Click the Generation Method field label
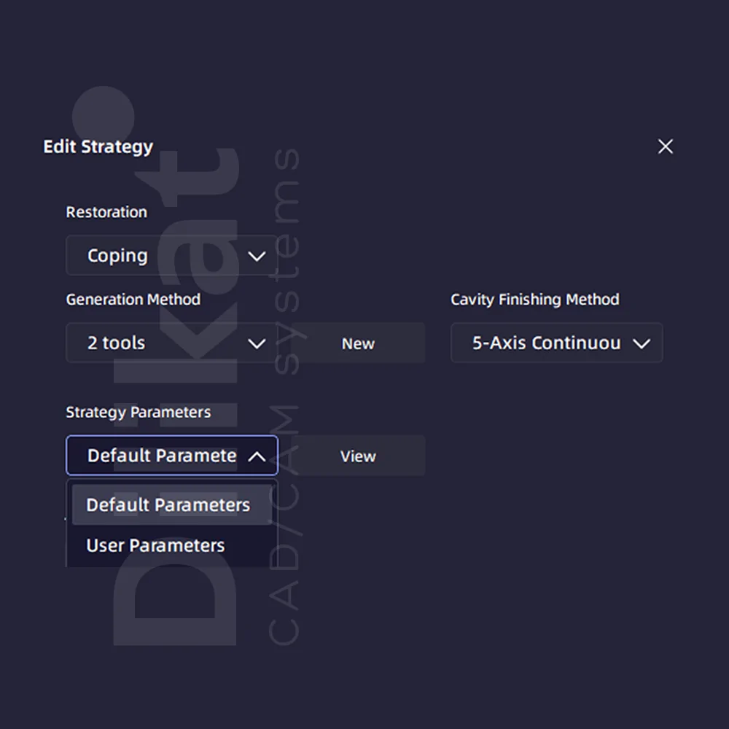The width and height of the screenshot is (729, 729). pyautogui.click(x=133, y=300)
